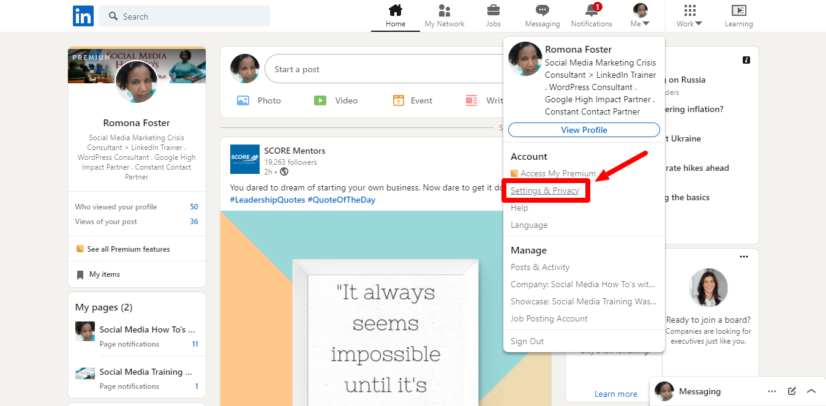Image resolution: width=826 pixels, height=406 pixels.
Task: Open My Network icon
Action: (x=445, y=10)
